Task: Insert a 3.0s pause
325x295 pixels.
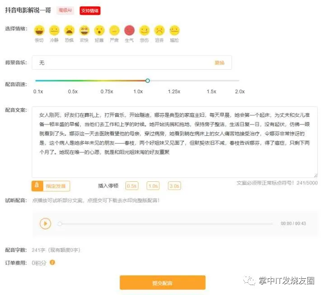Action: click(x=174, y=185)
